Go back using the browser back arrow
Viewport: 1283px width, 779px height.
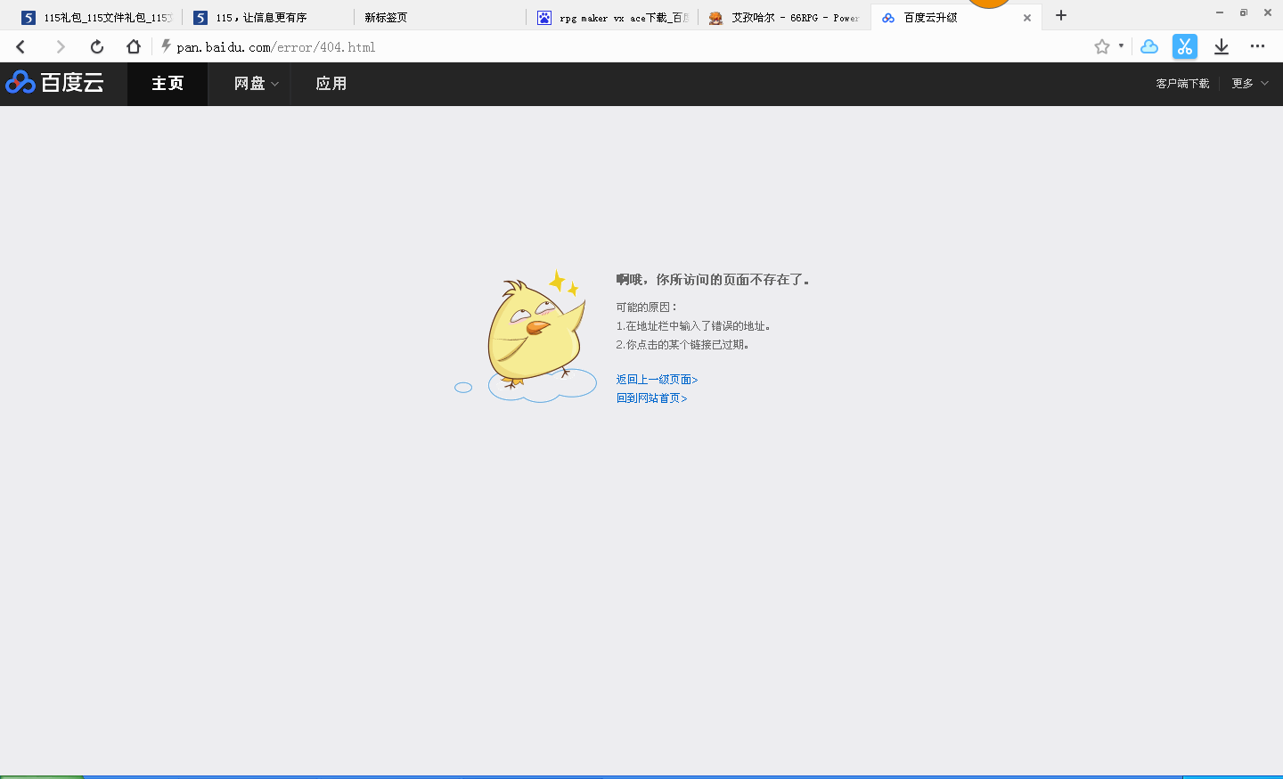tap(21, 46)
